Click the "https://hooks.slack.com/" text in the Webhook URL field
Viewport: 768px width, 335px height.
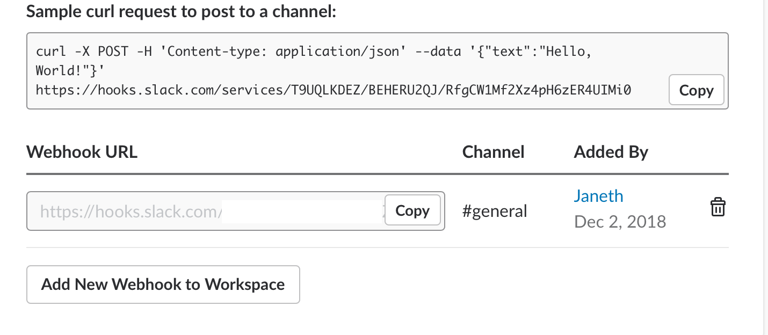(x=129, y=212)
